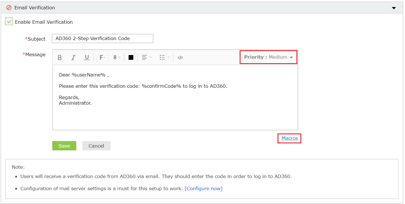Open the font family selector
The width and height of the screenshot is (405, 204).
101,57
